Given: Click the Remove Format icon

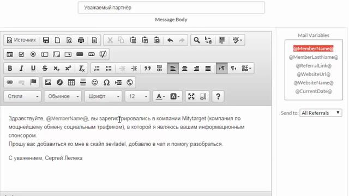Looking at the screenshot, I should pos(82,69).
